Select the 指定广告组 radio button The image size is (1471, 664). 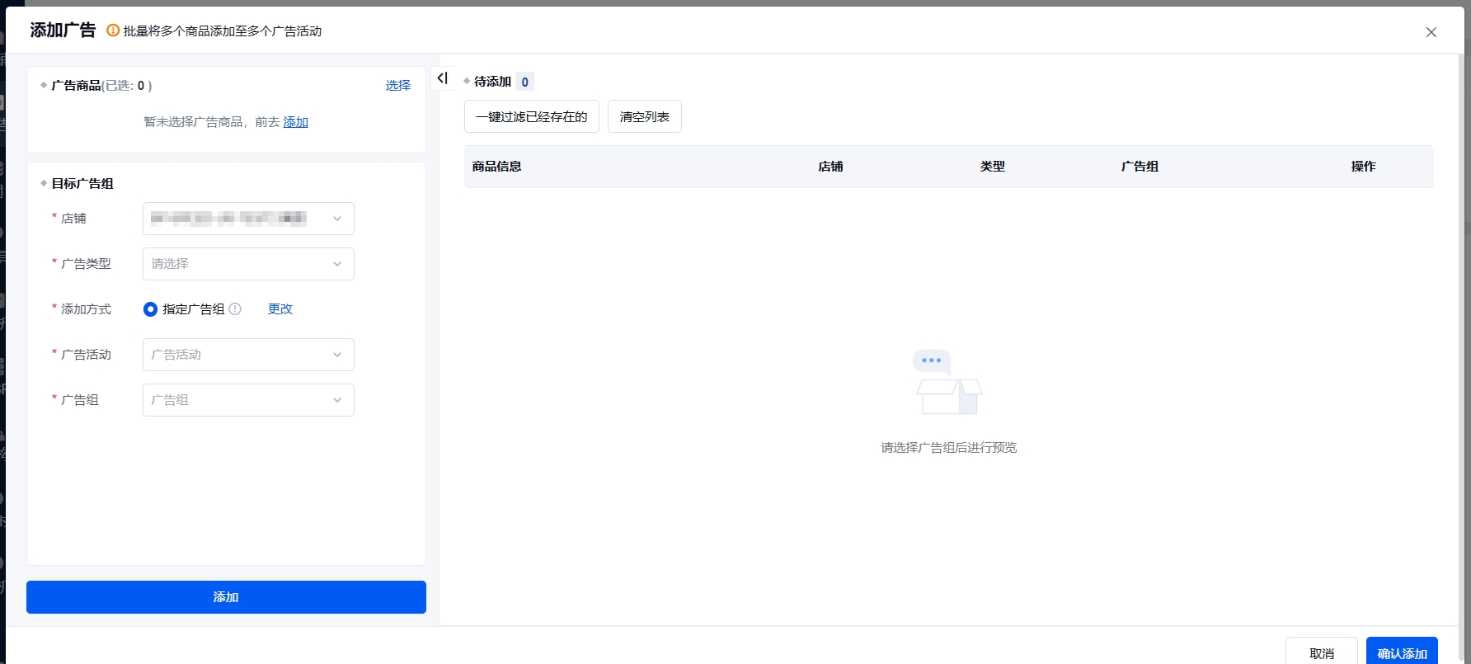[x=150, y=309]
